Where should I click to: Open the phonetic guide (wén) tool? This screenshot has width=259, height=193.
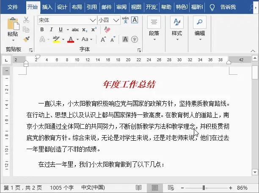point(125,20)
